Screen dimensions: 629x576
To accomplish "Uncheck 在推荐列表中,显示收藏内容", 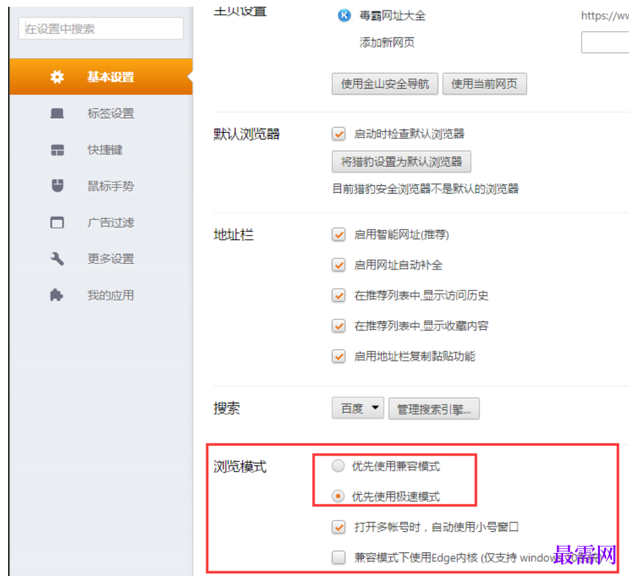I will pos(339,326).
